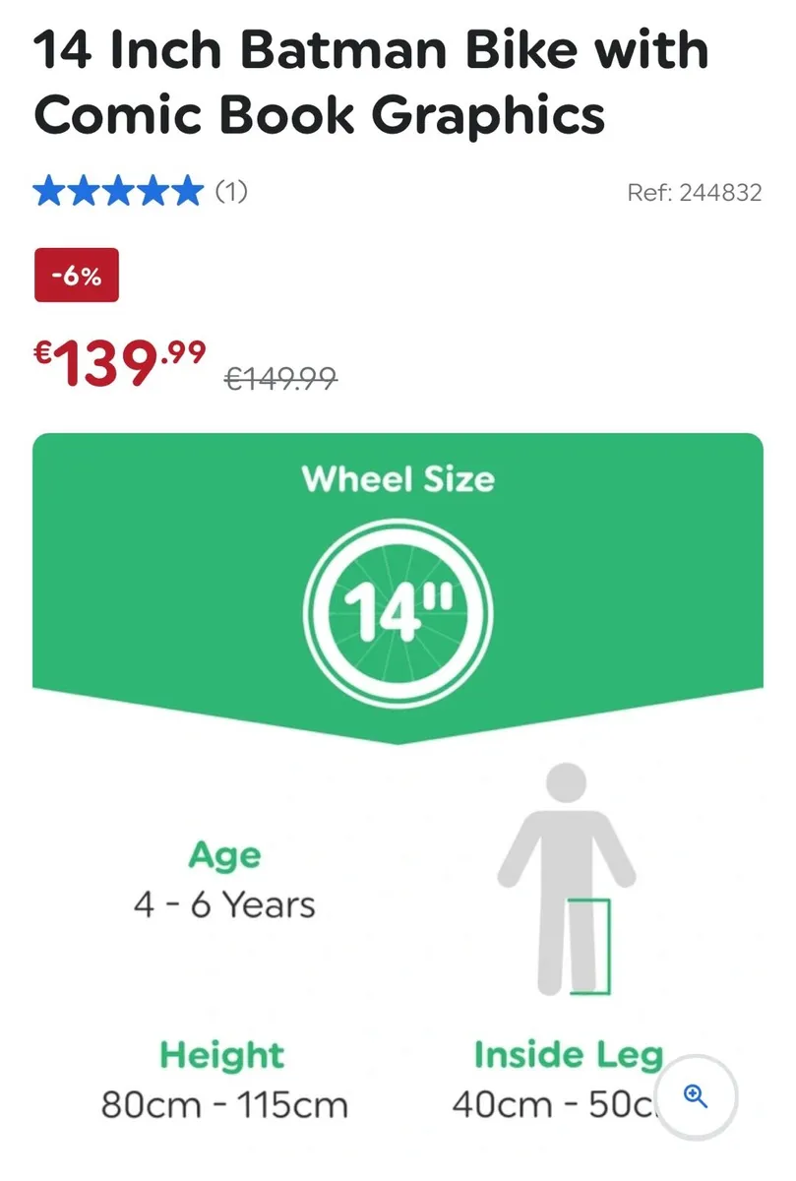
Task: Tap the magnifier zoom icon button
Action: pos(695,1096)
